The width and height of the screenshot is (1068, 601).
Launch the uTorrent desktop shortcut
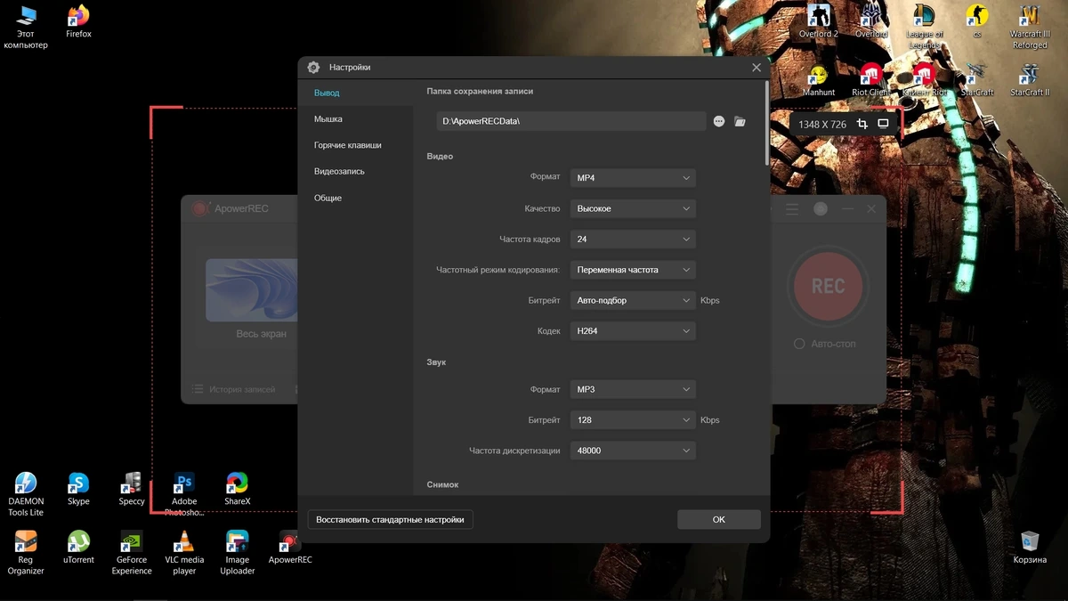tap(78, 548)
